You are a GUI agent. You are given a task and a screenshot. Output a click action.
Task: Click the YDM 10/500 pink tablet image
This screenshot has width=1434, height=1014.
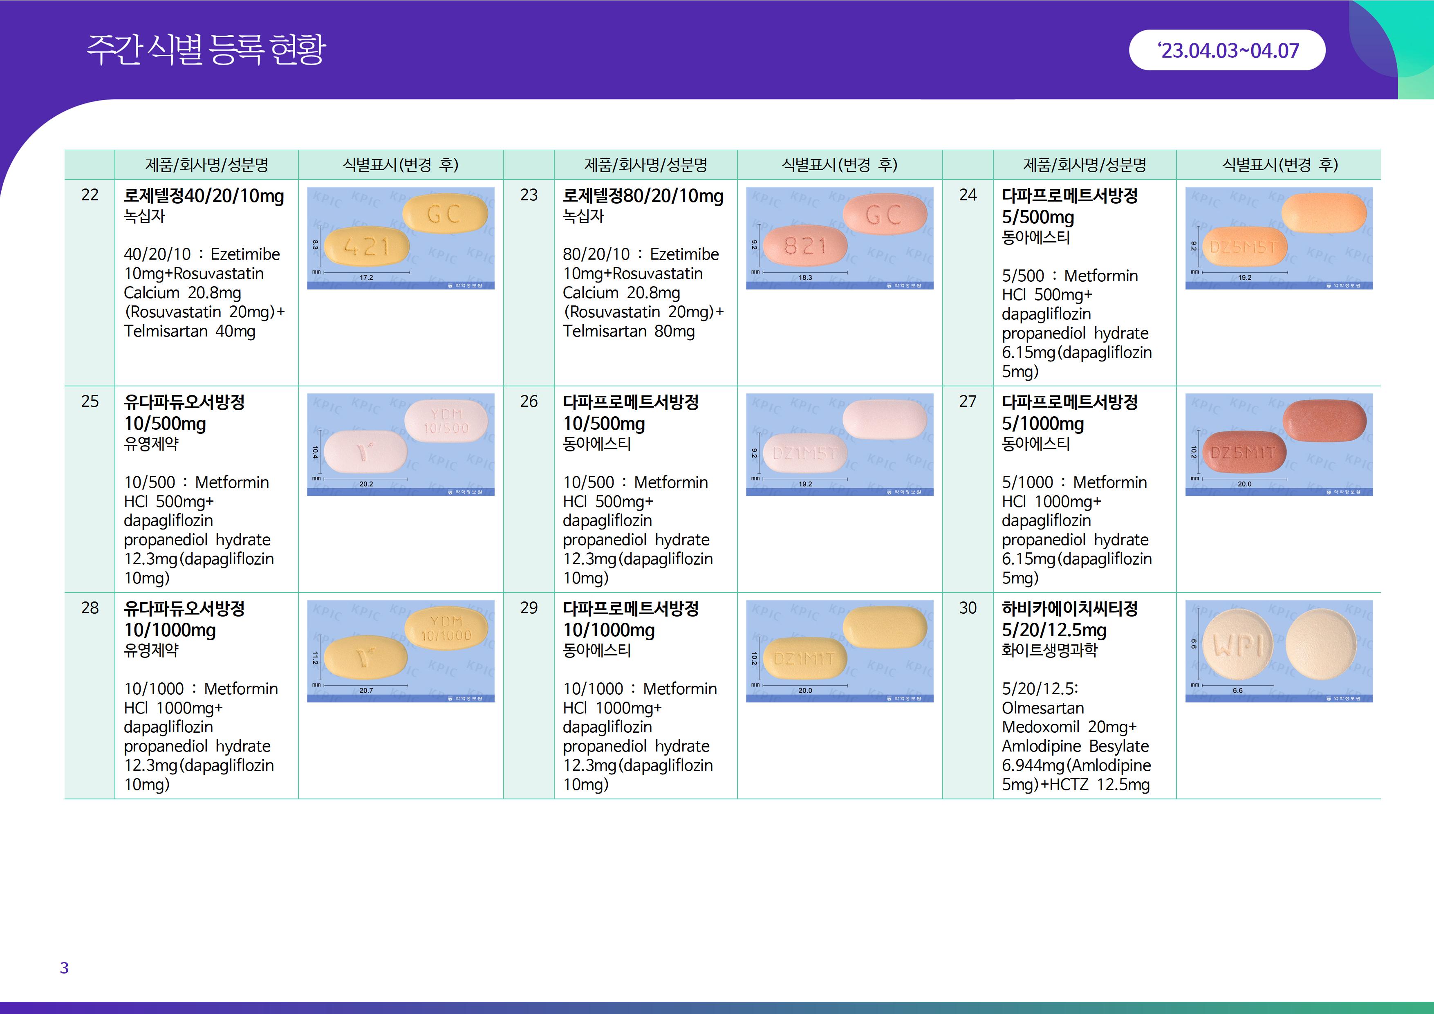[x=400, y=444]
